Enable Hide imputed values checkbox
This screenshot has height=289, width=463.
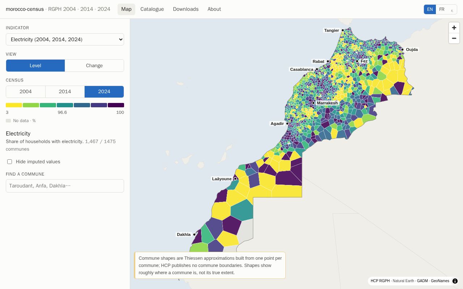[x=10, y=161]
